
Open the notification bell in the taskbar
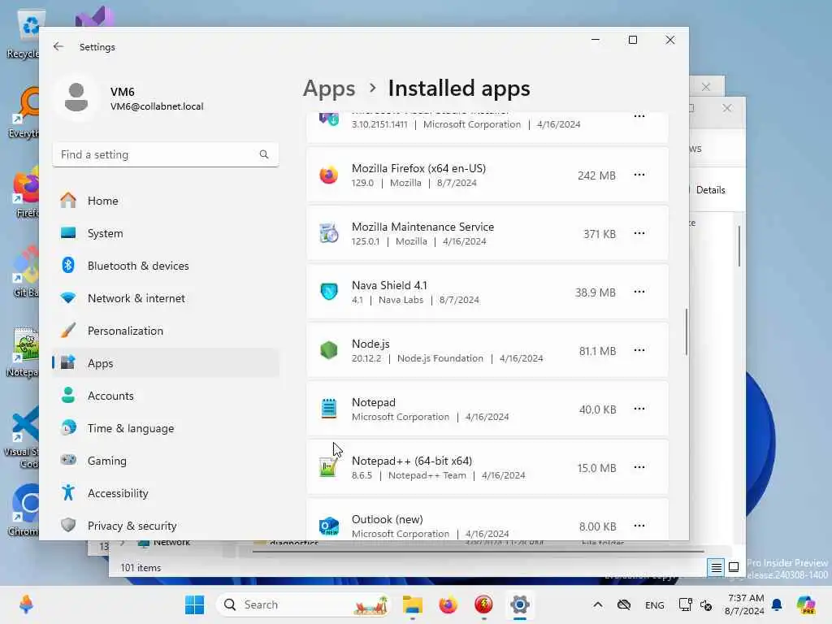(777, 604)
